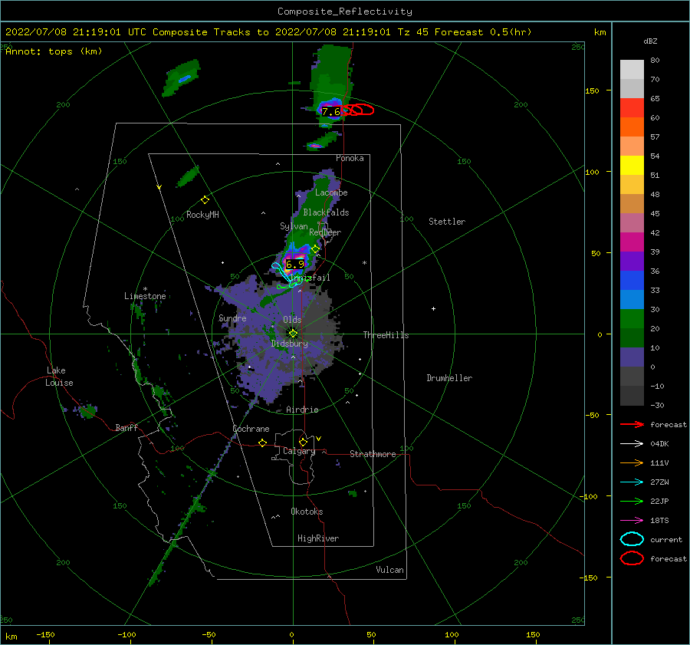Click the 36 dBZ blue color swatch
The width and height of the screenshot is (690, 645).
point(632,281)
